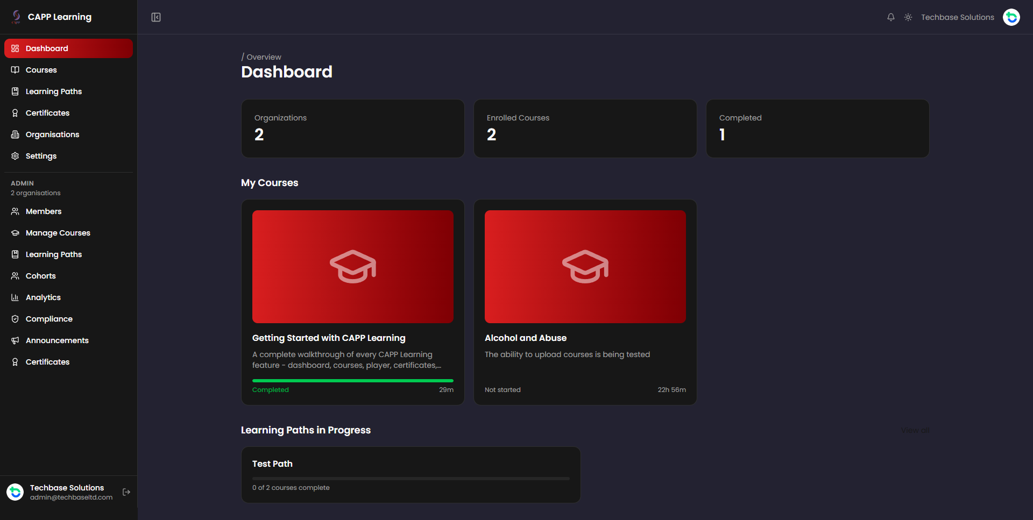Click the Compliance shield icon

click(x=15, y=319)
